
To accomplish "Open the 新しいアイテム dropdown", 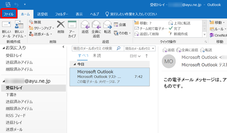I will tap(19, 29).
